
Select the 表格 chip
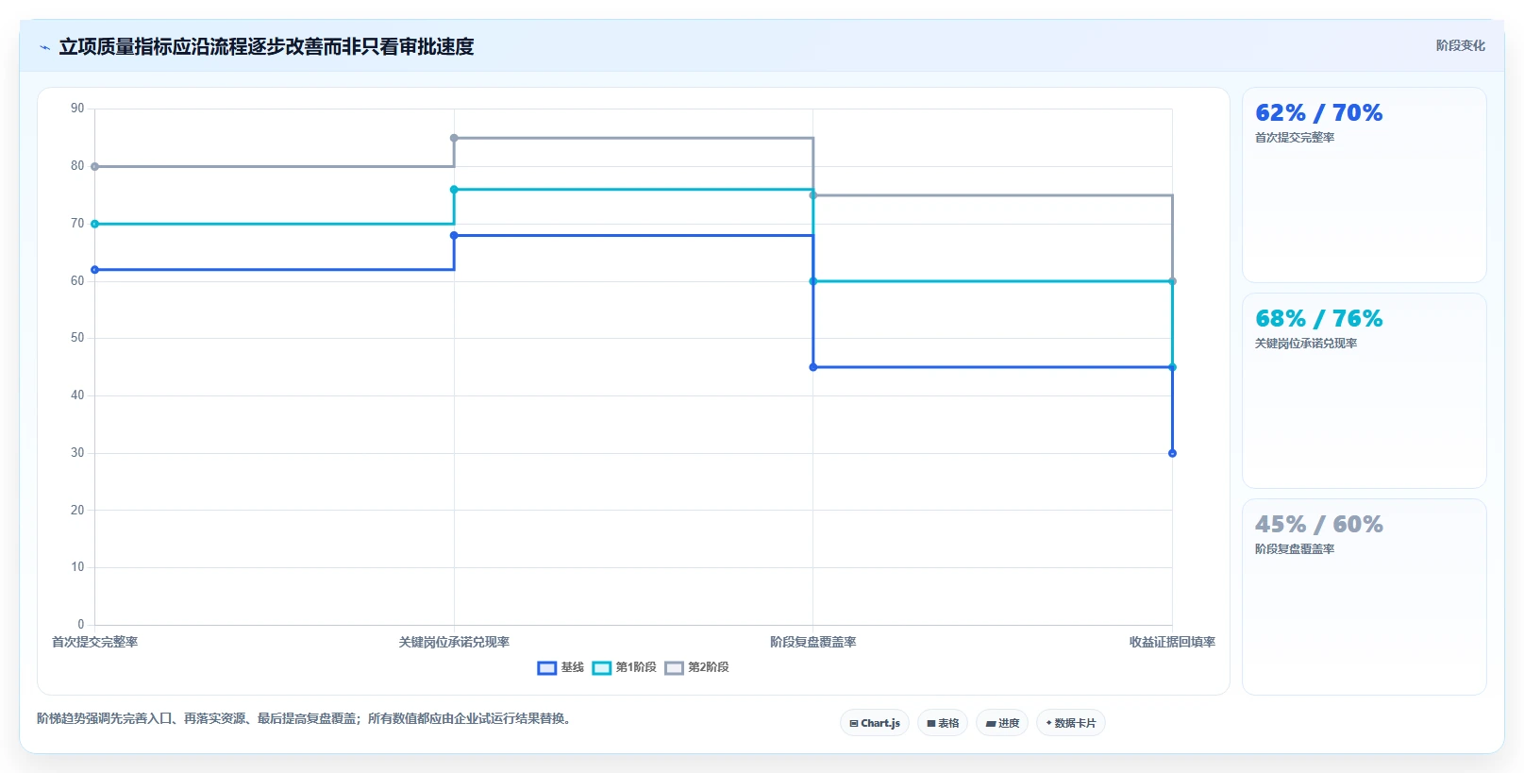[943, 723]
